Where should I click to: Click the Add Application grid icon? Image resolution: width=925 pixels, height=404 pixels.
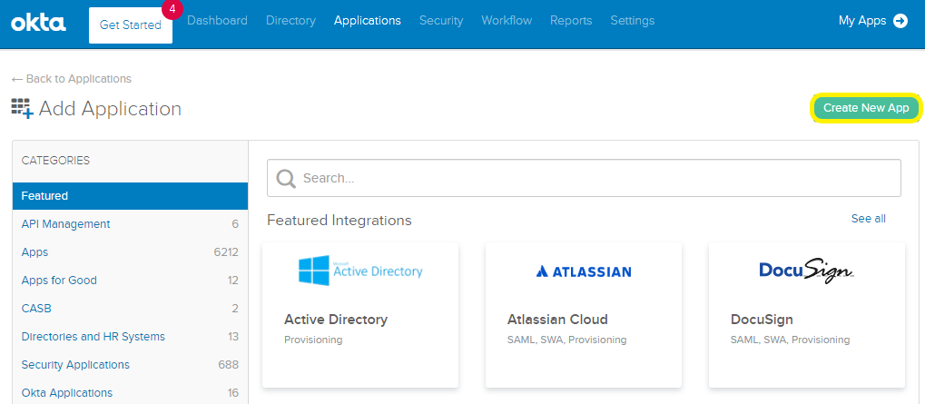(x=22, y=109)
